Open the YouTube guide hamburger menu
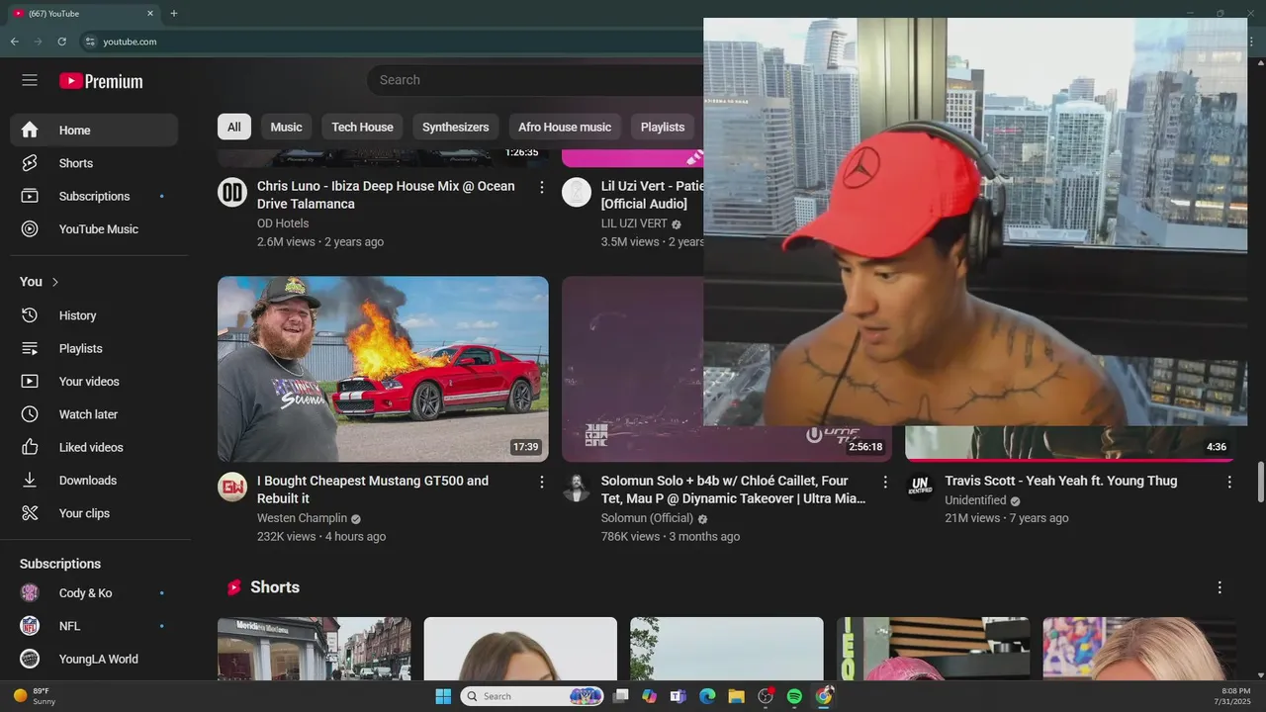Viewport: 1266px width, 712px height. click(30, 80)
